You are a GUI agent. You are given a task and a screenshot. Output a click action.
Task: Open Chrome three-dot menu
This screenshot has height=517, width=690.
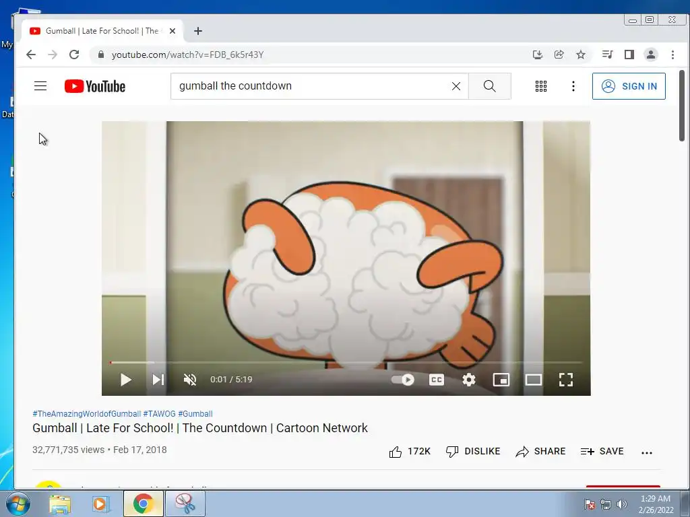672,55
